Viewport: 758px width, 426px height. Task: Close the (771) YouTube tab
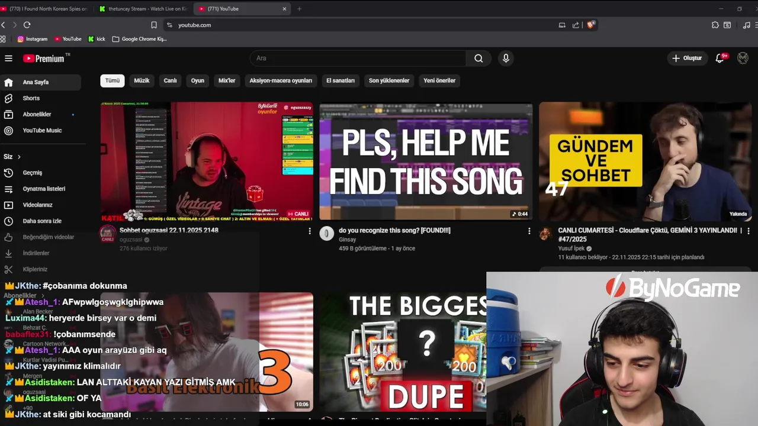pos(284,9)
